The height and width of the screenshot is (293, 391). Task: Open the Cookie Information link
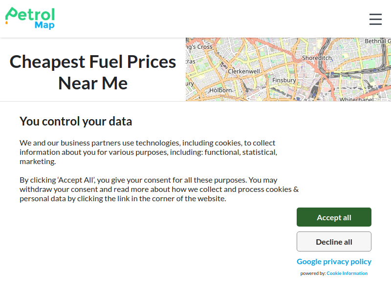pos(347,273)
